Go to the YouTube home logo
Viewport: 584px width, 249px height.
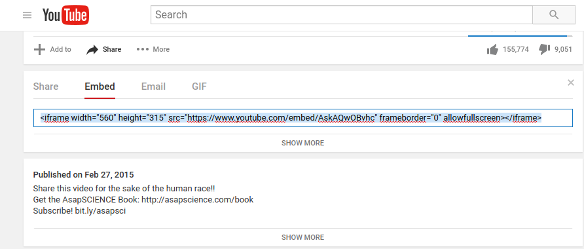coord(65,15)
